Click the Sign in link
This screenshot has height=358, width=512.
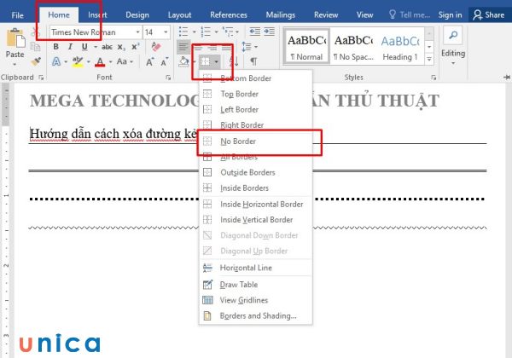pos(450,15)
